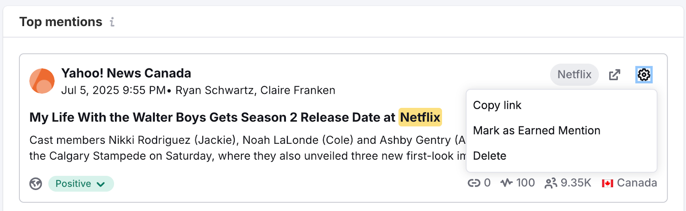The image size is (686, 211).
Task: Click the Canada flag icon
Action: point(607,183)
